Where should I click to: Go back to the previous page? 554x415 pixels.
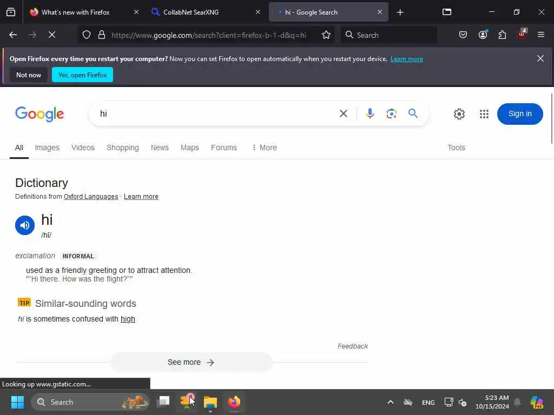tap(13, 35)
